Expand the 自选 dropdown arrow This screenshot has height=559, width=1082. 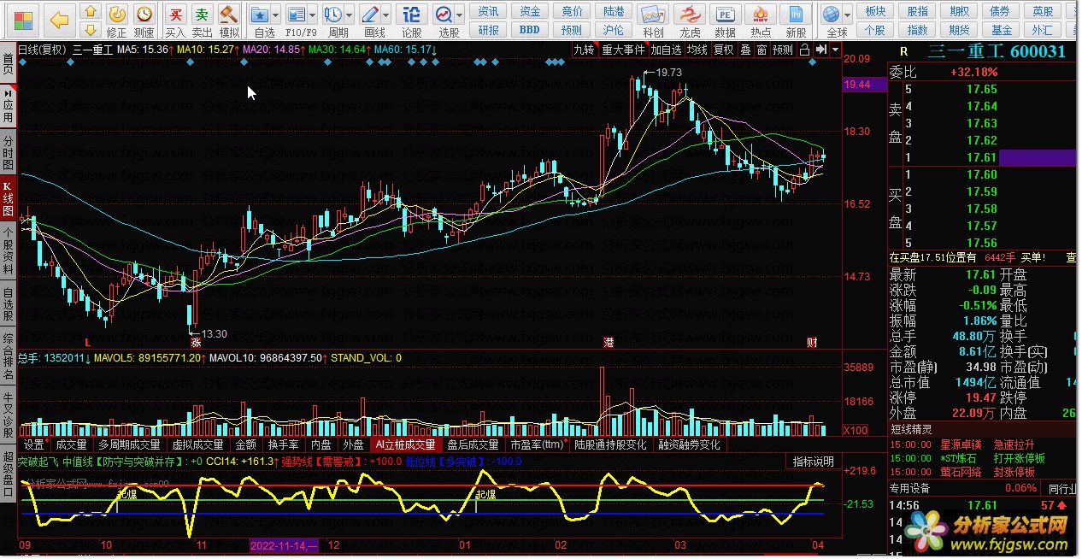[277, 15]
